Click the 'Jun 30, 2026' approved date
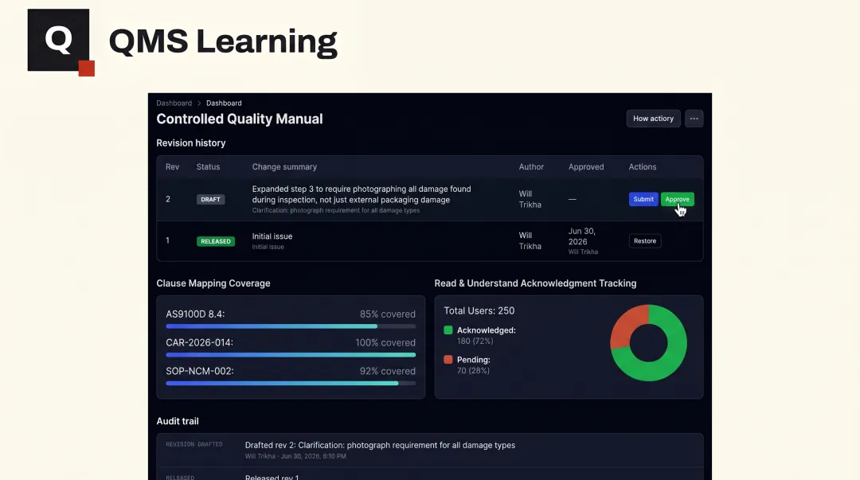 [x=582, y=236]
